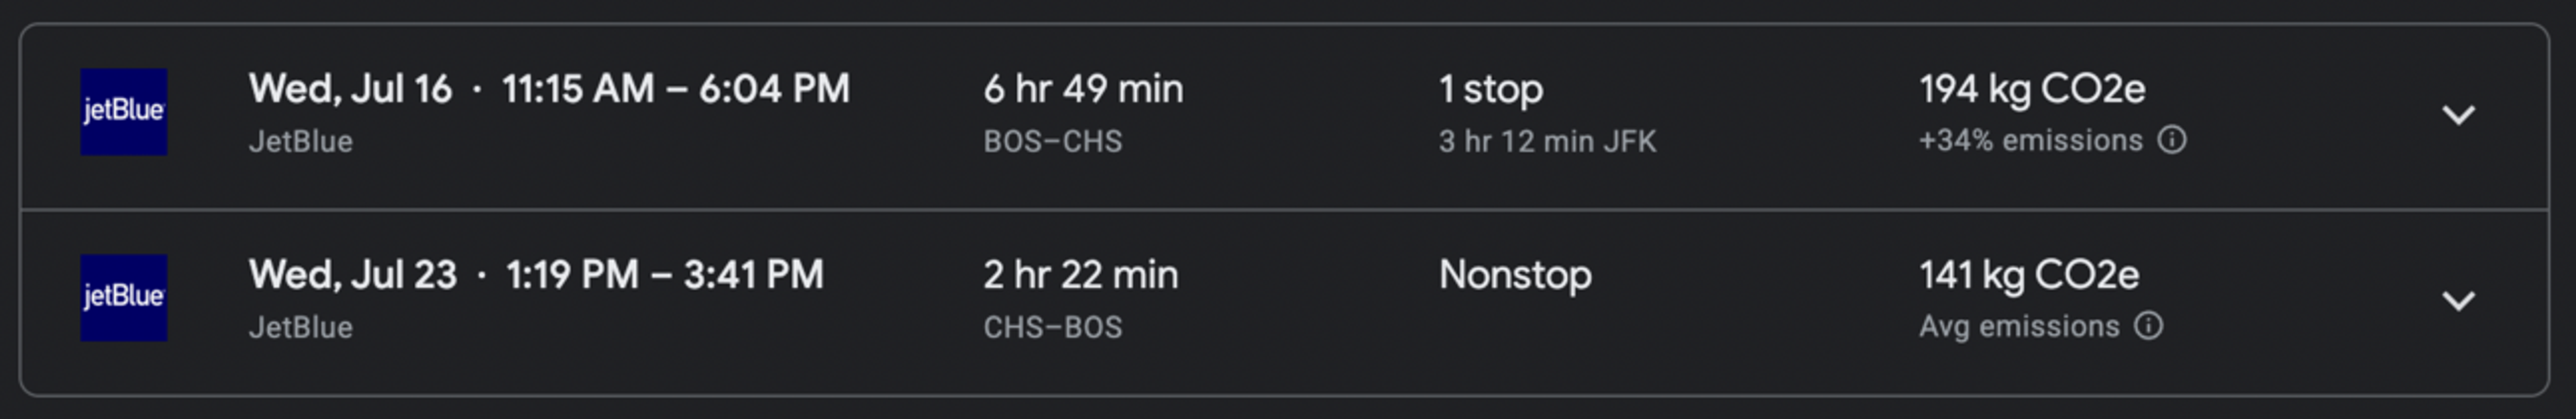Click the CHS–BOS route label
2576x419 pixels.
[x=1052, y=327]
